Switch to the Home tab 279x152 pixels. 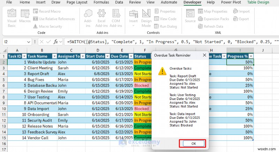point(25,2)
